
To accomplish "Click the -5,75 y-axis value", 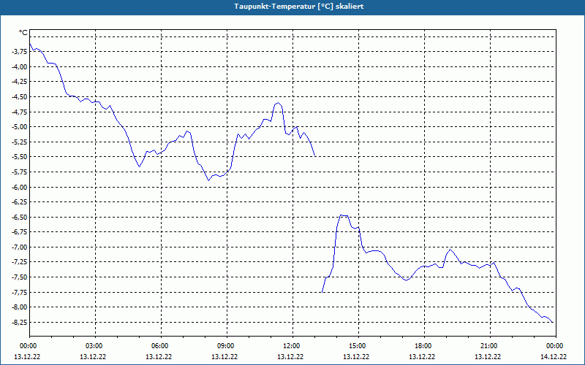I will click(x=20, y=172).
